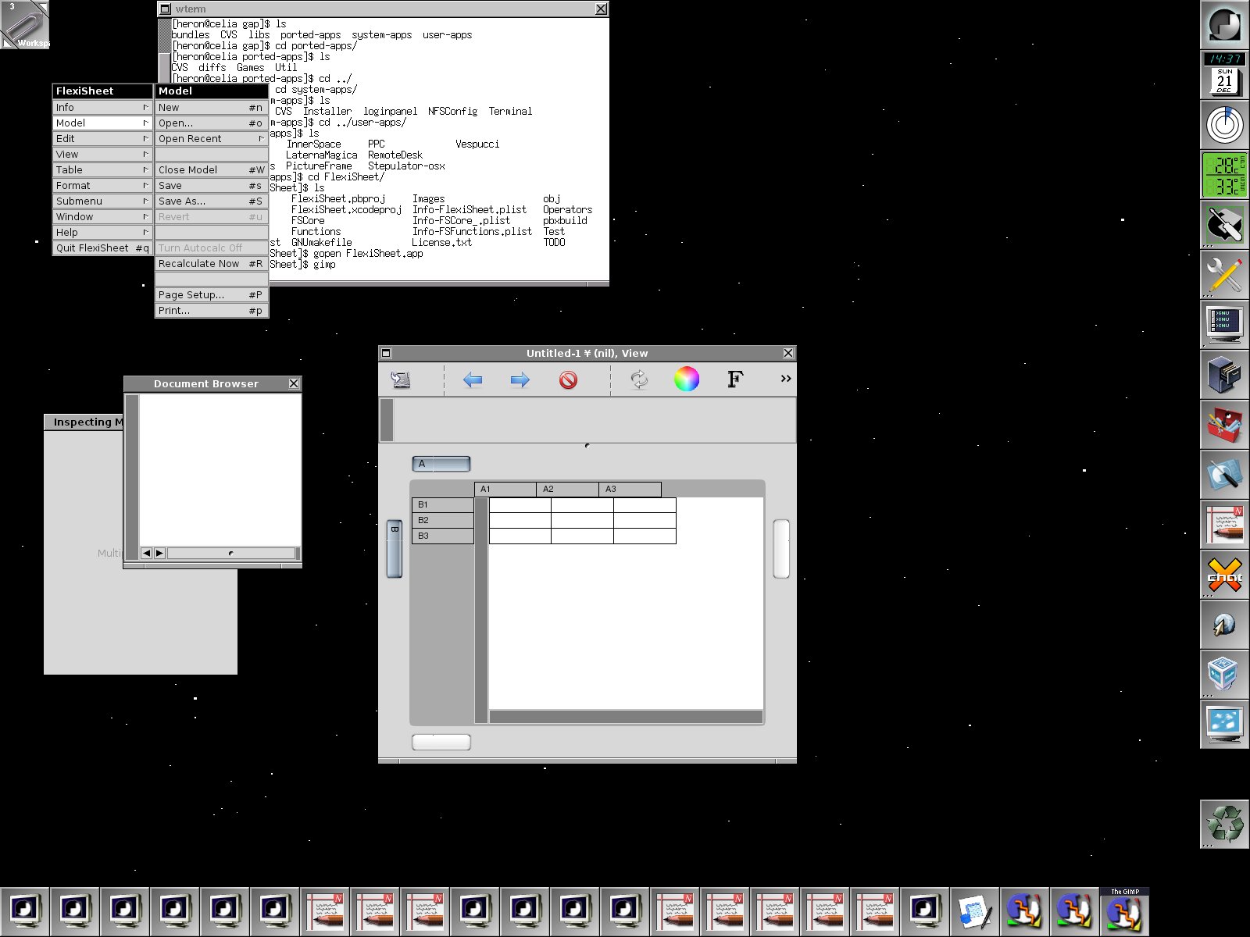Select Quit FlexiSheet from the menu
Screen dimensions: 1250x937
point(94,248)
